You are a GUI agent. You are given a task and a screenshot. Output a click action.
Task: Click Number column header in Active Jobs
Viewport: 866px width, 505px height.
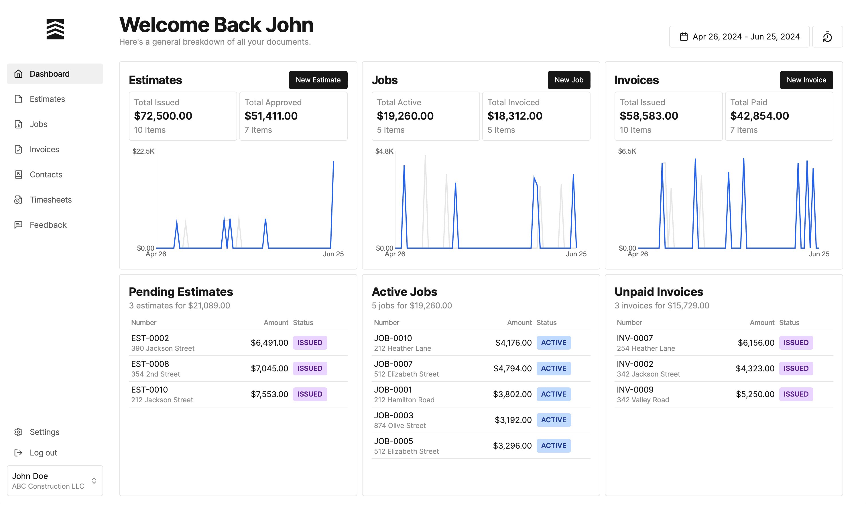[x=387, y=323]
